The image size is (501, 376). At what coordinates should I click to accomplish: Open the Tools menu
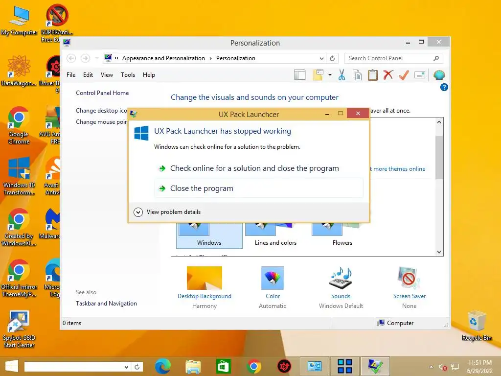pos(128,75)
